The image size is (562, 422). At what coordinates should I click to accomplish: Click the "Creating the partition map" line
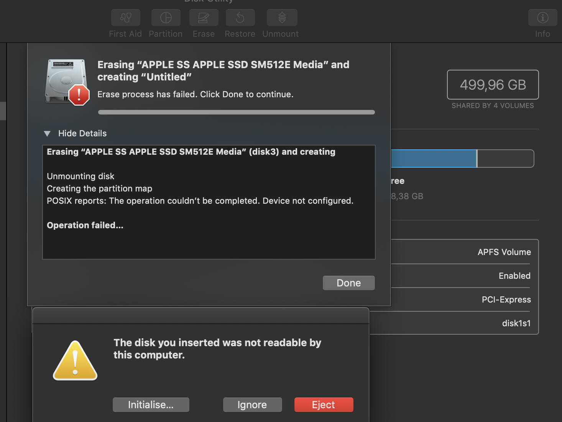[x=100, y=188]
